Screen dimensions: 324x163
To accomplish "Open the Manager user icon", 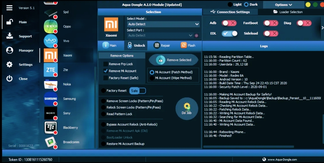I will (x=10, y=50).
